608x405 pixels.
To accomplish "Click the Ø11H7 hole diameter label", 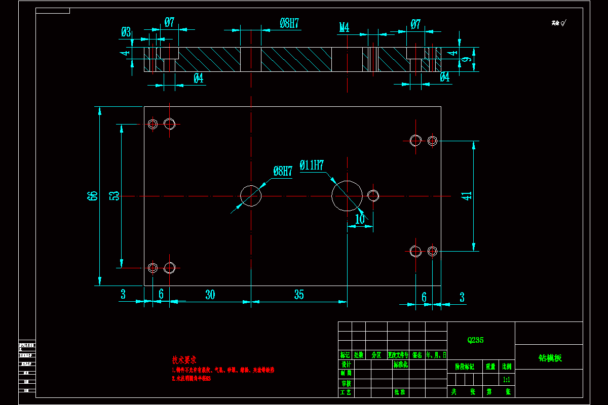I will click(312, 165).
